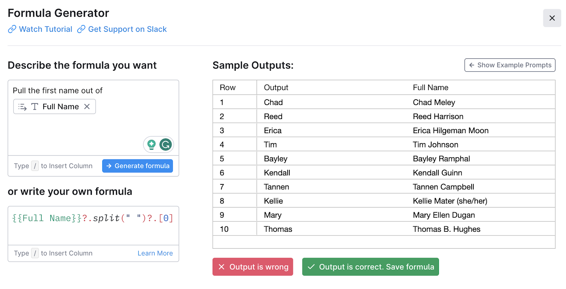Click the text type T icon

coord(35,107)
